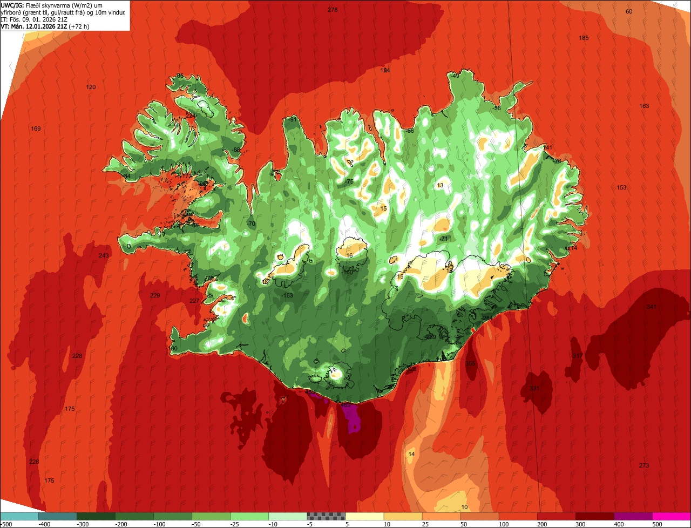Screen dimensions: 691x528
Task: Click the dark maroon 300 to 400 legend swatch
Action: click(x=594, y=516)
